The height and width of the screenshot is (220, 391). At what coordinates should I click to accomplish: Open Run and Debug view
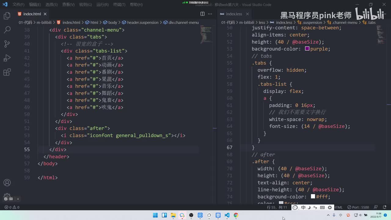click(7, 58)
